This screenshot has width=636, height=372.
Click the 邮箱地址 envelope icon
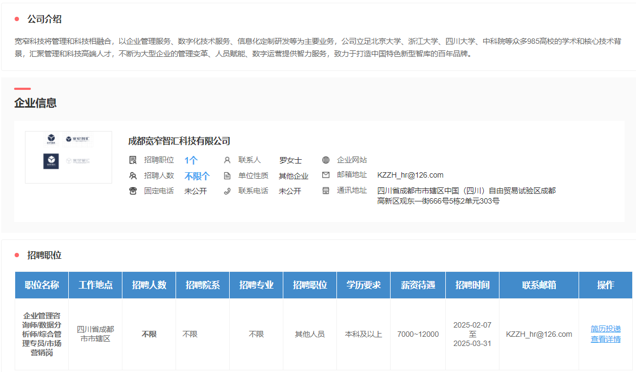pos(326,175)
